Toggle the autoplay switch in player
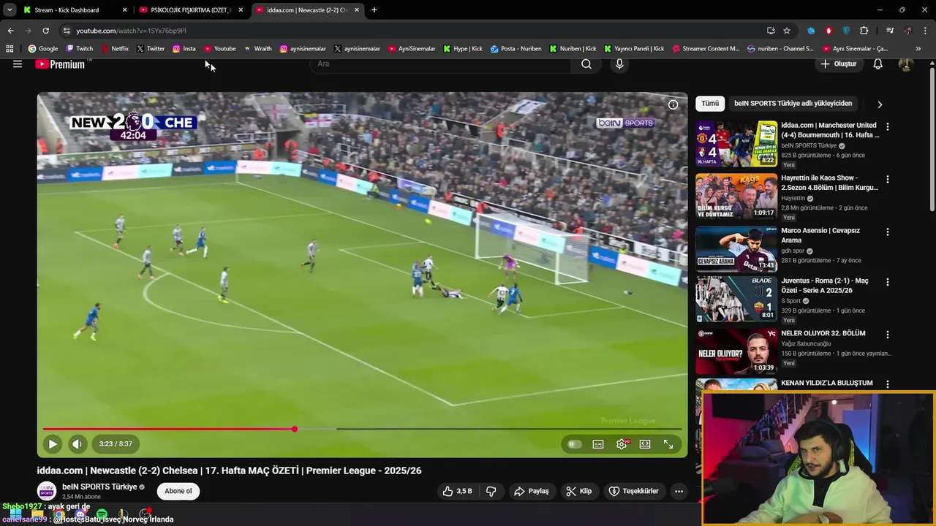 (575, 444)
